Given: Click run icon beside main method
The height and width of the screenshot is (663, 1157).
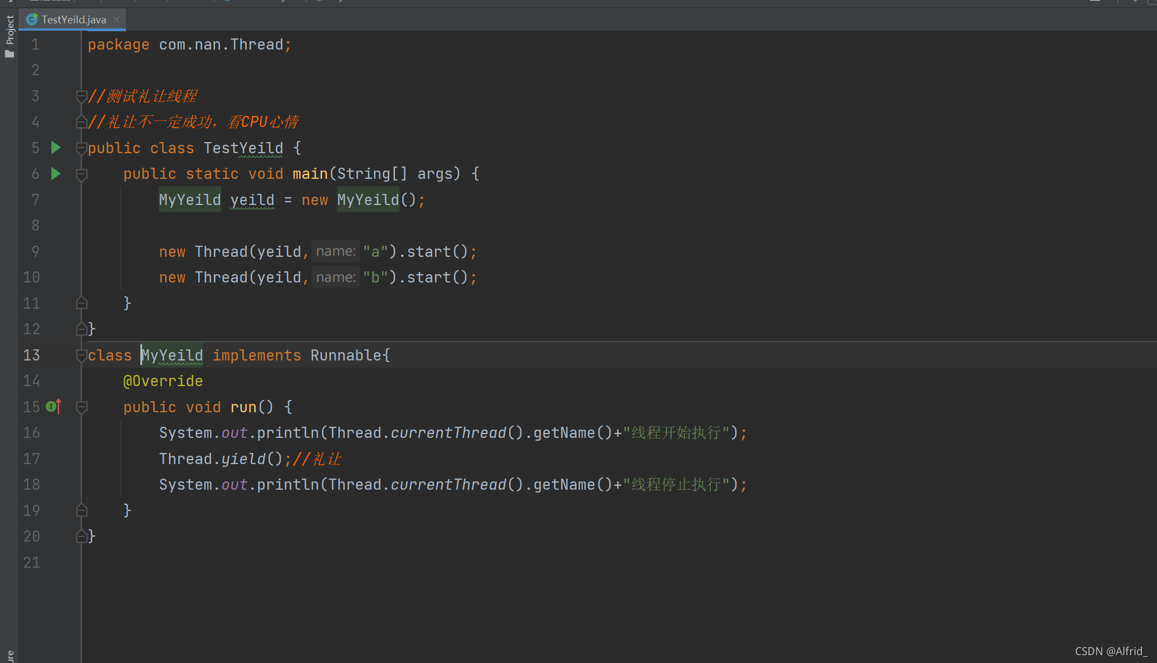Looking at the screenshot, I should (x=56, y=174).
